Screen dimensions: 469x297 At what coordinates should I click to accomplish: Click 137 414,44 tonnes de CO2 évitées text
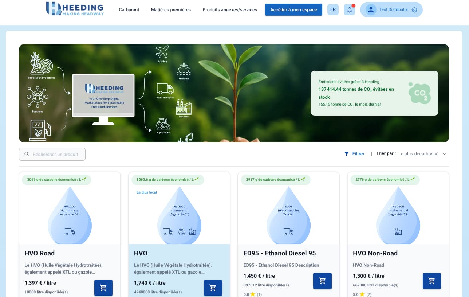coord(356,93)
